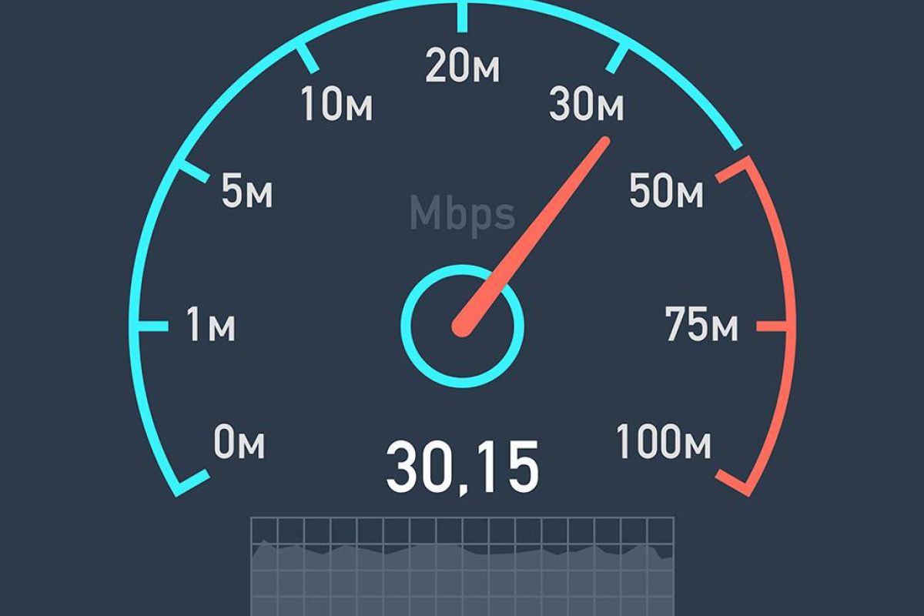The width and height of the screenshot is (924, 616).
Task: Select the 100м maximum label
Action: (x=663, y=444)
